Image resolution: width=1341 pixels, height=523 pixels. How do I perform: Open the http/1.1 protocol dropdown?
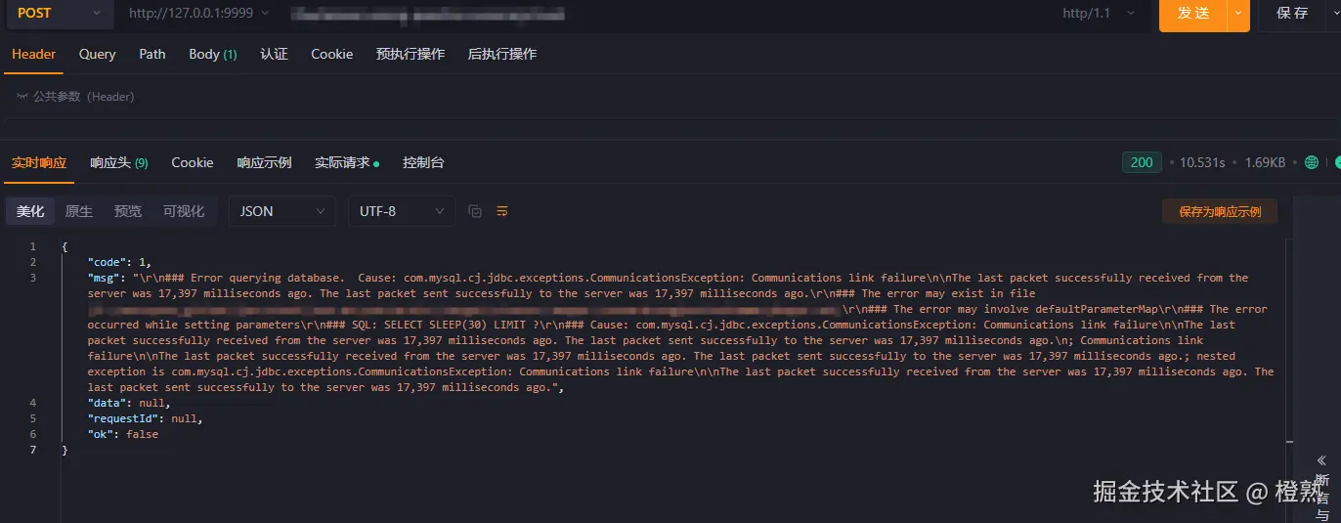[x=1098, y=13]
